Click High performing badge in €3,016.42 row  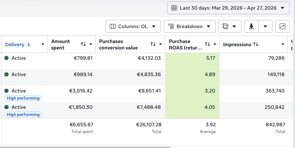point(23,98)
